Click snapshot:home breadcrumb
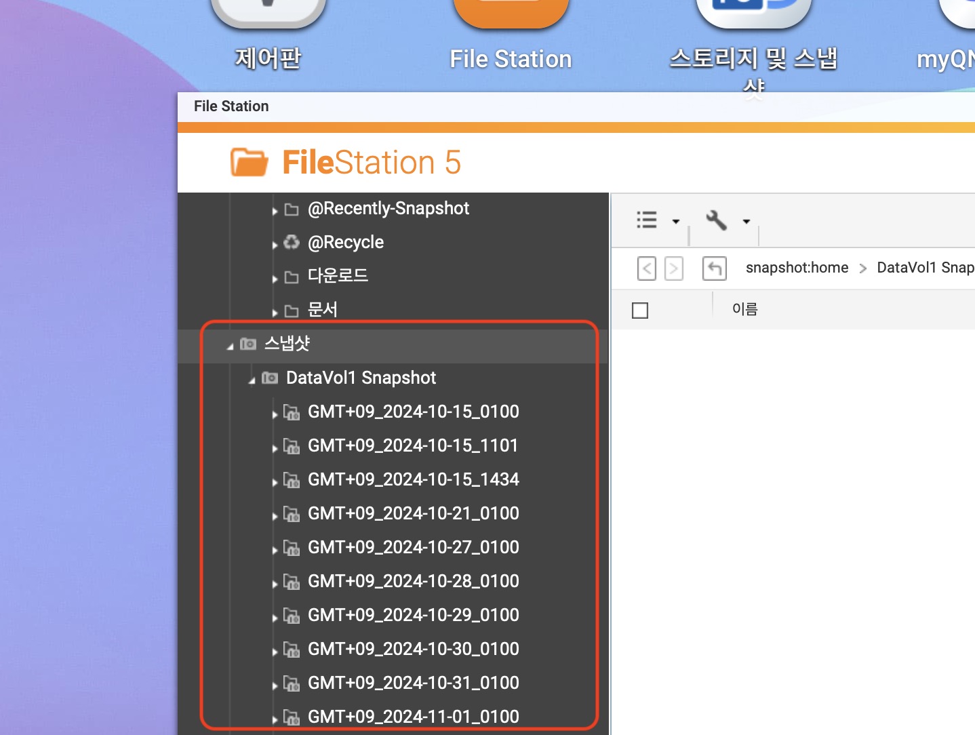Screen dimensions: 975x735 pos(797,268)
